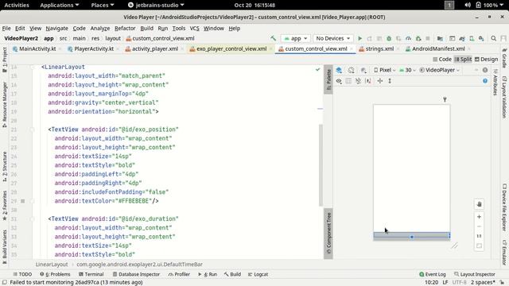This screenshot has height=286, width=509.
Task: Open Activities overview in top bar
Action: (x=17, y=6)
